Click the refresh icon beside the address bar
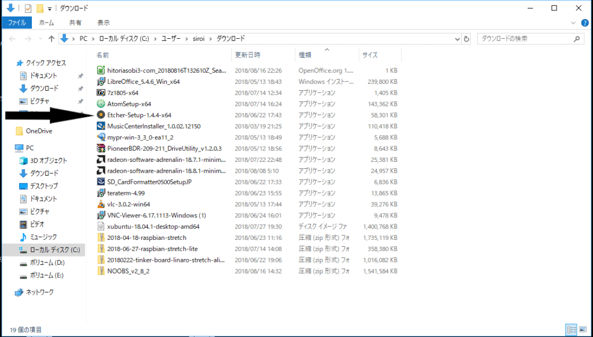 (x=467, y=39)
